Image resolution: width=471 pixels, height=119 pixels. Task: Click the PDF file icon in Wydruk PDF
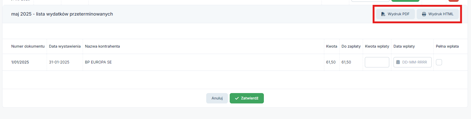pos(383,14)
